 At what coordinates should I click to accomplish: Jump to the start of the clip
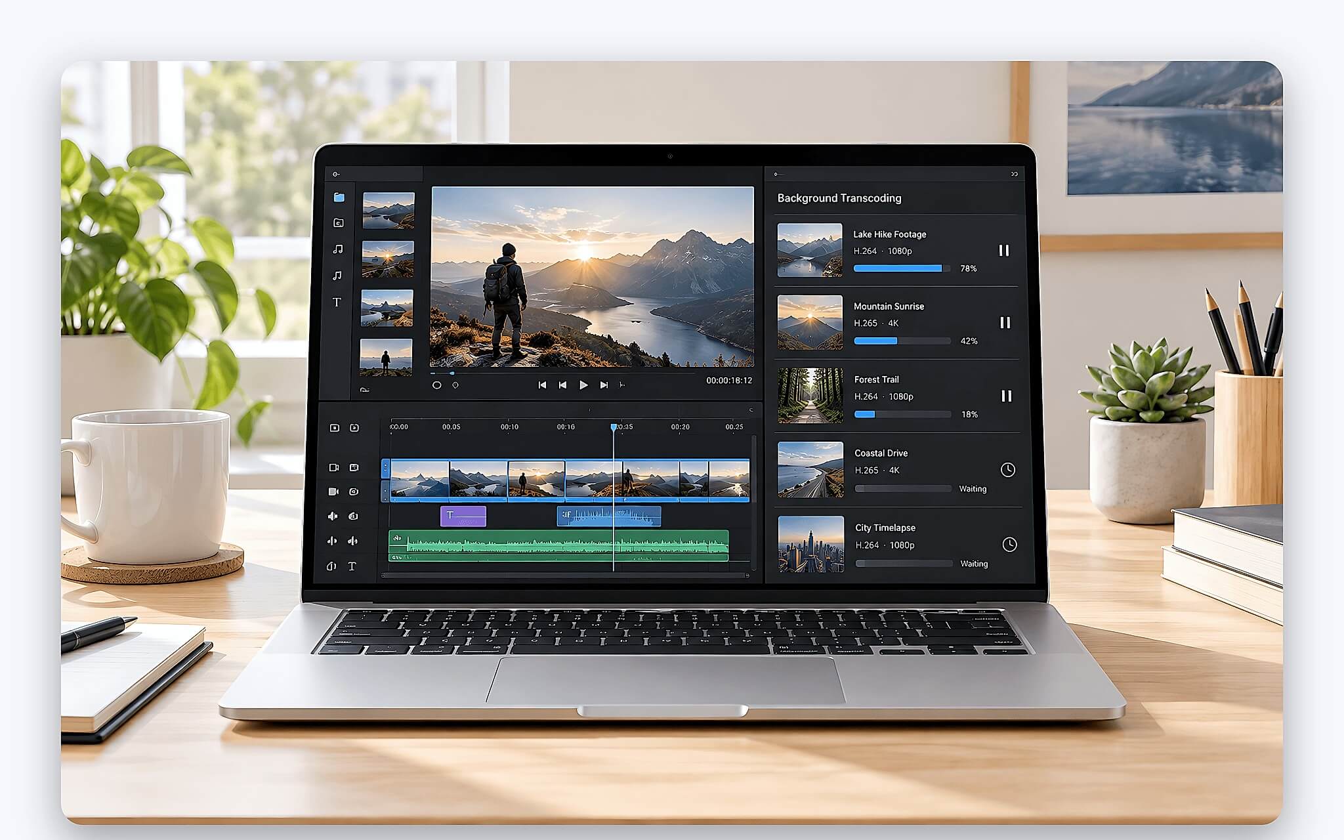coord(542,385)
